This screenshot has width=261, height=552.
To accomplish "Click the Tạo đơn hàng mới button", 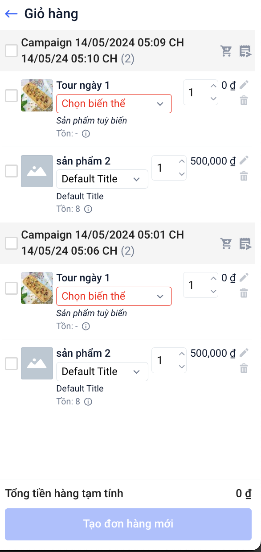I will (128, 524).
